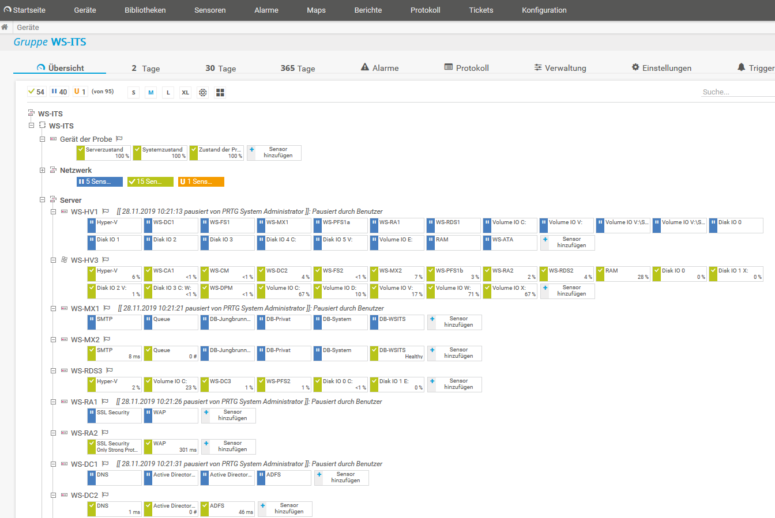Show the 1 unusual Netzwerk sensor

pyautogui.click(x=201, y=182)
